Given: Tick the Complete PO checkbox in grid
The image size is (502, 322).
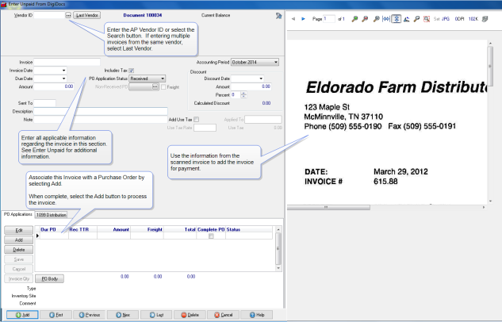Looking at the screenshot, I should [x=210, y=236].
